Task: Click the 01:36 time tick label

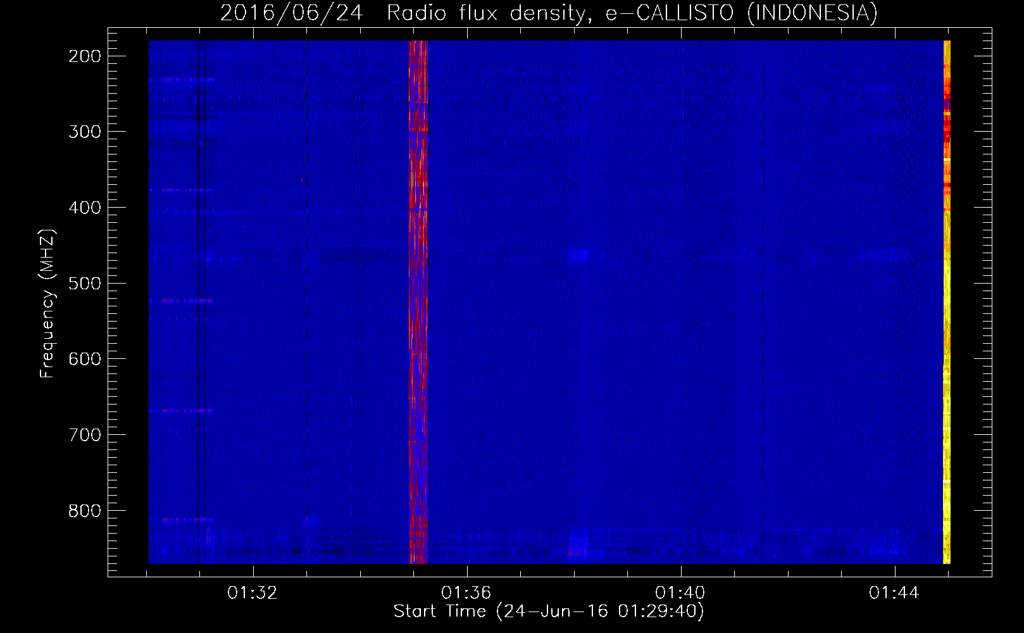Action: 466,592
